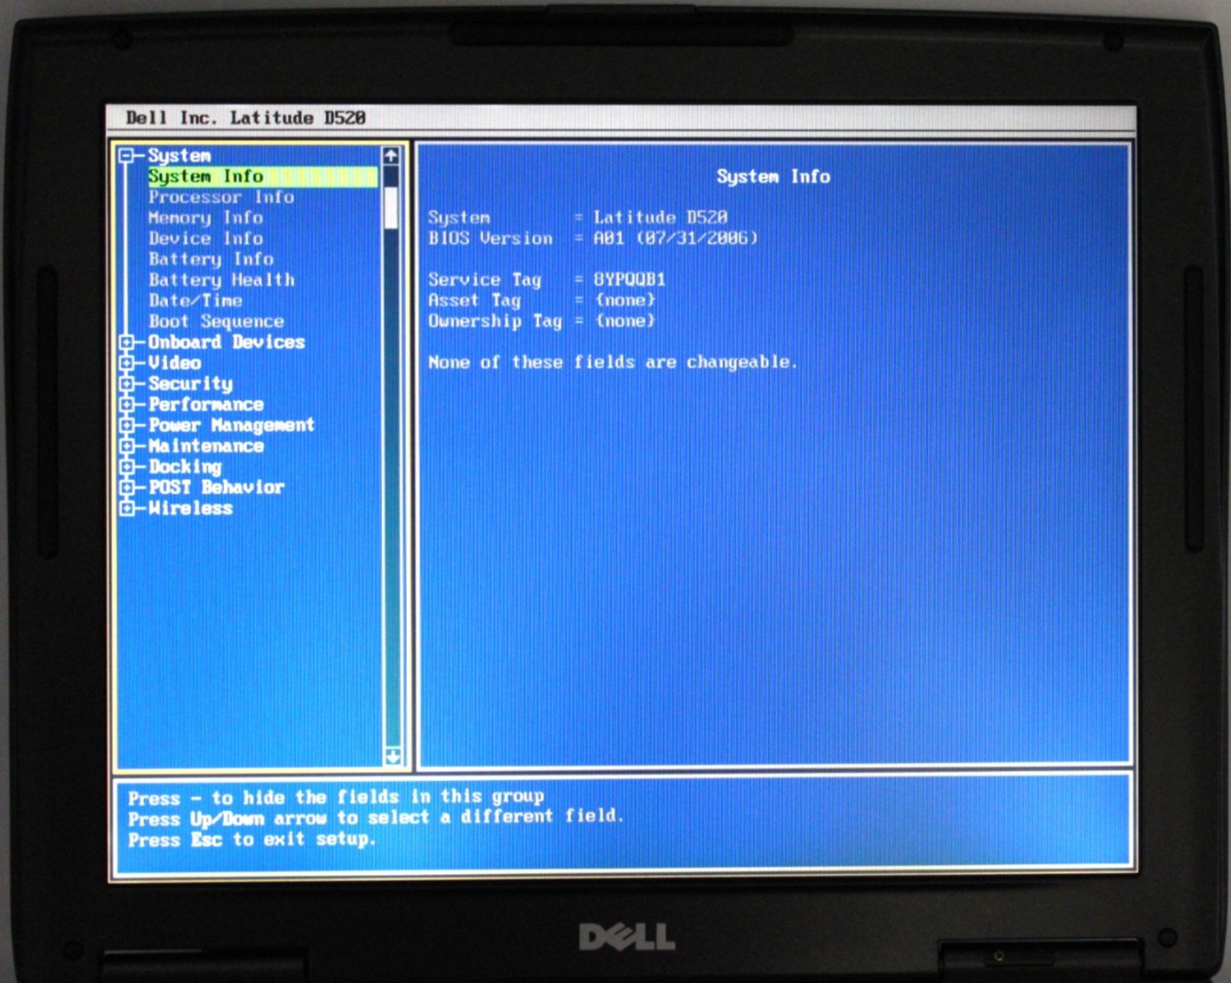Open Battery Info entry
This screenshot has height=983, width=1231.
(x=211, y=259)
